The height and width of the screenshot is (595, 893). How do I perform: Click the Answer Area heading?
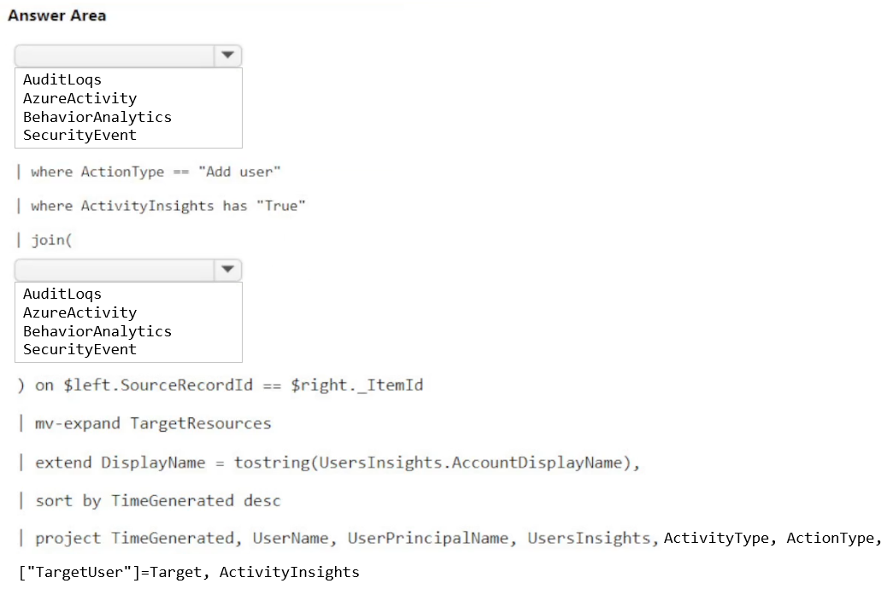click(57, 15)
